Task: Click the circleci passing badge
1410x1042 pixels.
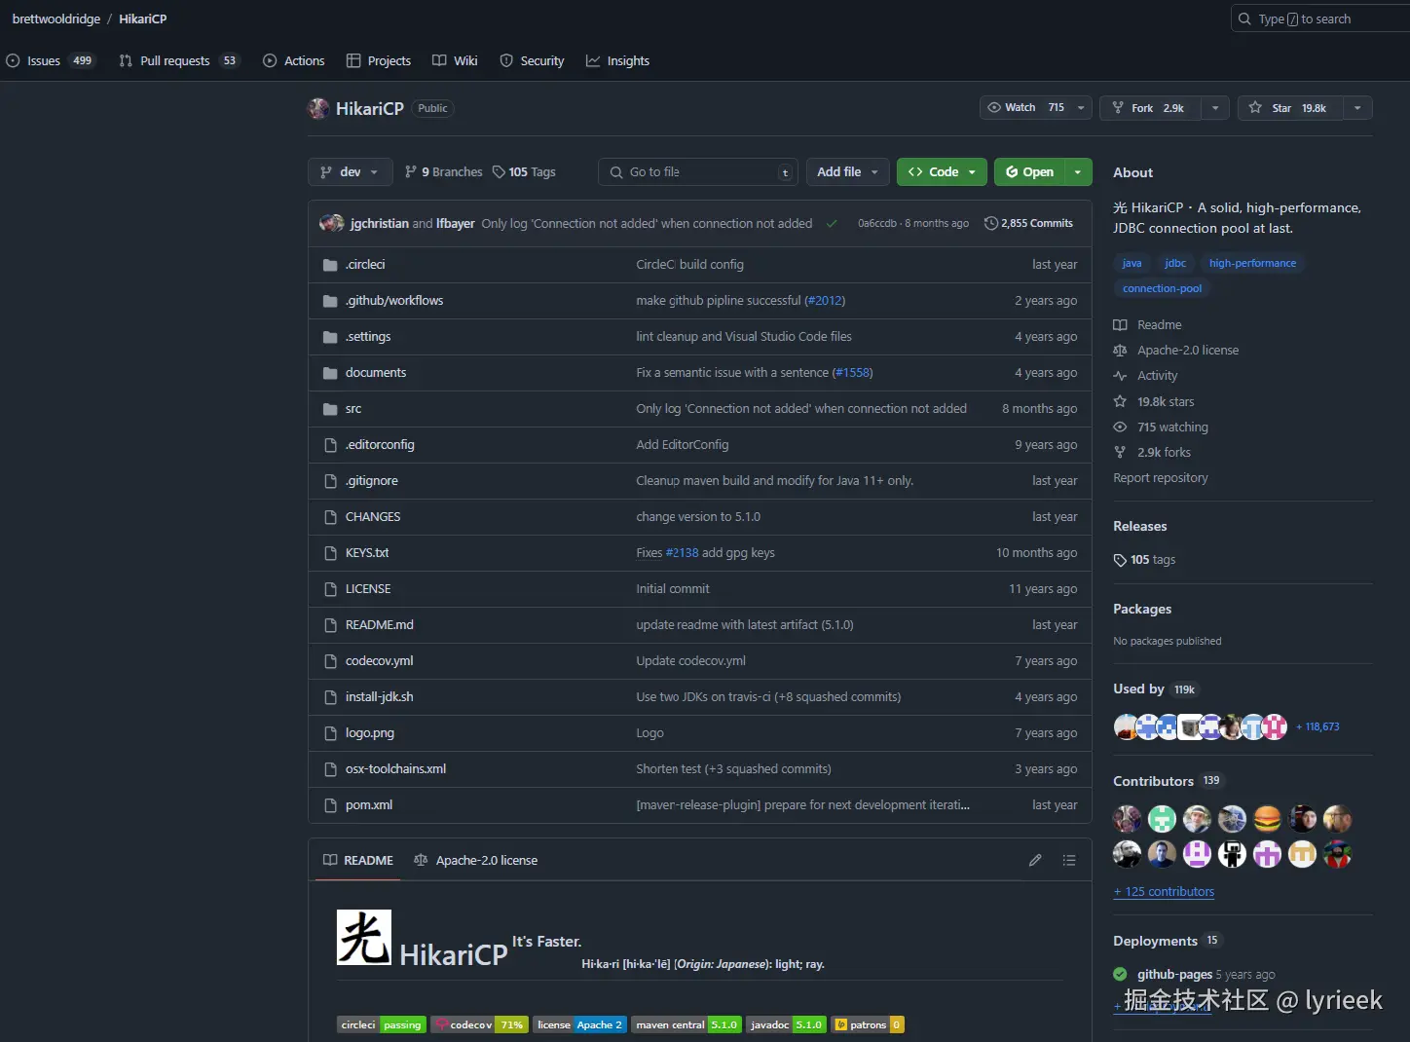Action: pyautogui.click(x=382, y=1024)
